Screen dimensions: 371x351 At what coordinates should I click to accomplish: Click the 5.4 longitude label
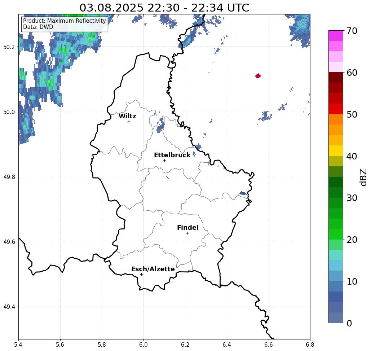tap(18, 345)
